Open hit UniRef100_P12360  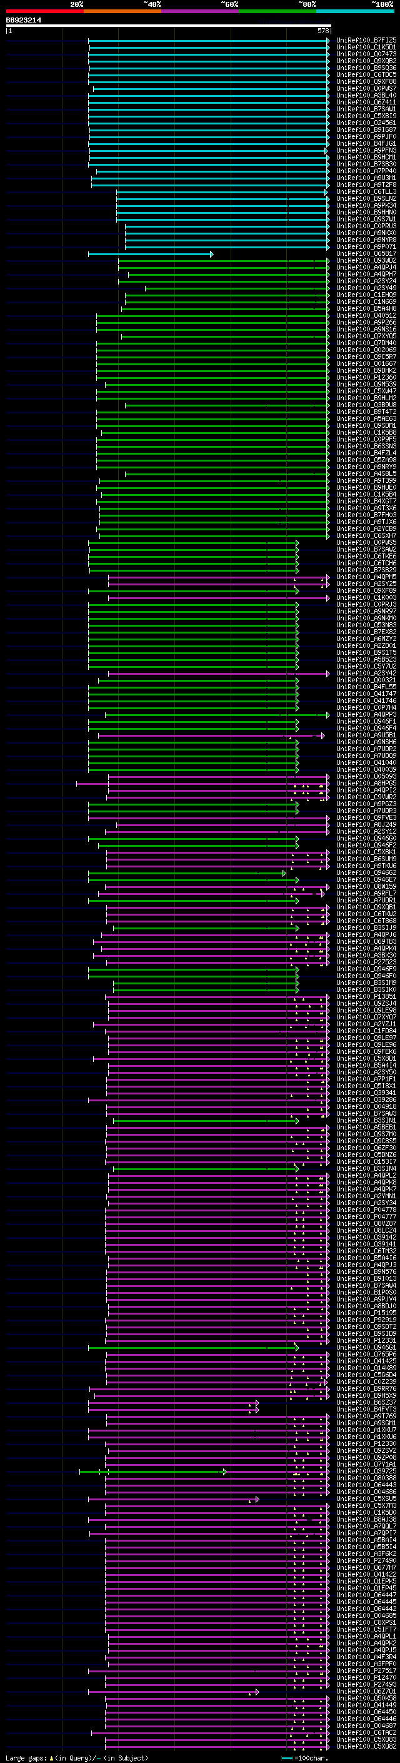tap(366, 378)
